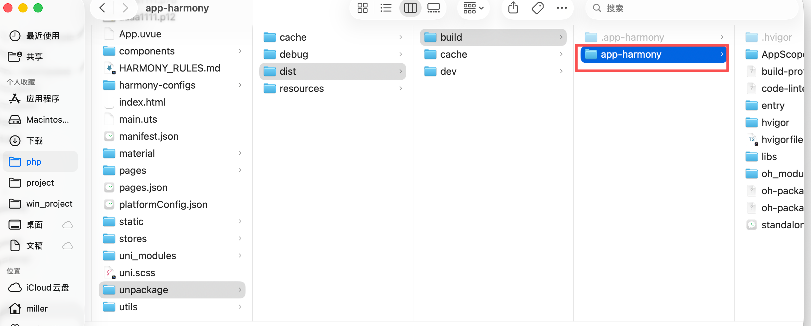Select the platformConfig.json file
This screenshot has width=811, height=326.
click(172, 205)
